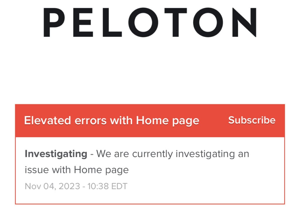Click the 'Nov 04, 2023 - 10:38 EDT' timestamp
The height and width of the screenshot is (223, 300).
click(76, 186)
